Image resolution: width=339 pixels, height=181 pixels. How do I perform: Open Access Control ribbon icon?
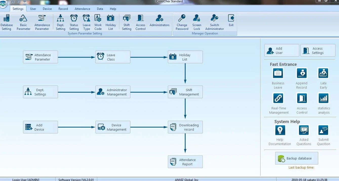coord(141,22)
